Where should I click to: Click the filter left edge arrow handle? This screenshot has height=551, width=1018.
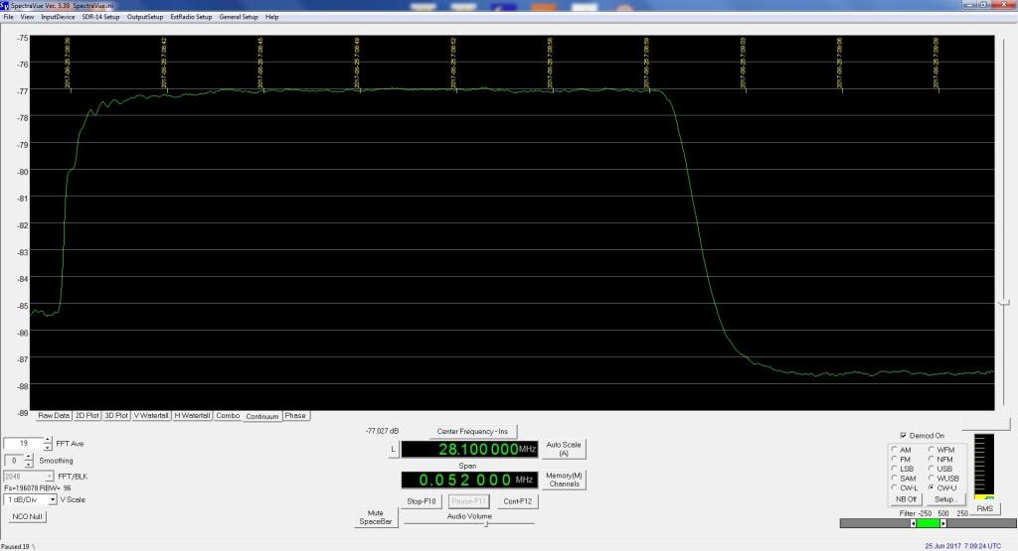tap(915, 523)
